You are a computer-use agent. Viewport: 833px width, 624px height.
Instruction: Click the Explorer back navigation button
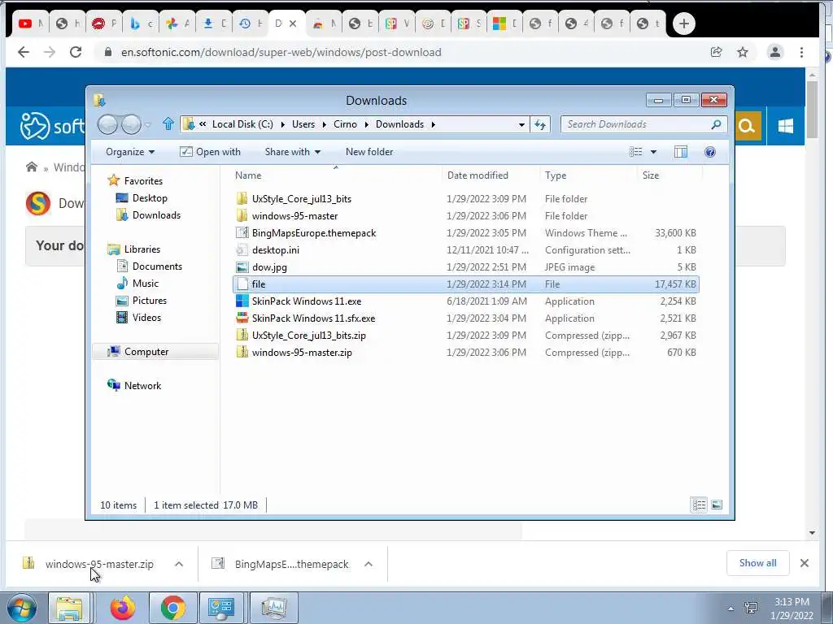pos(107,124)
